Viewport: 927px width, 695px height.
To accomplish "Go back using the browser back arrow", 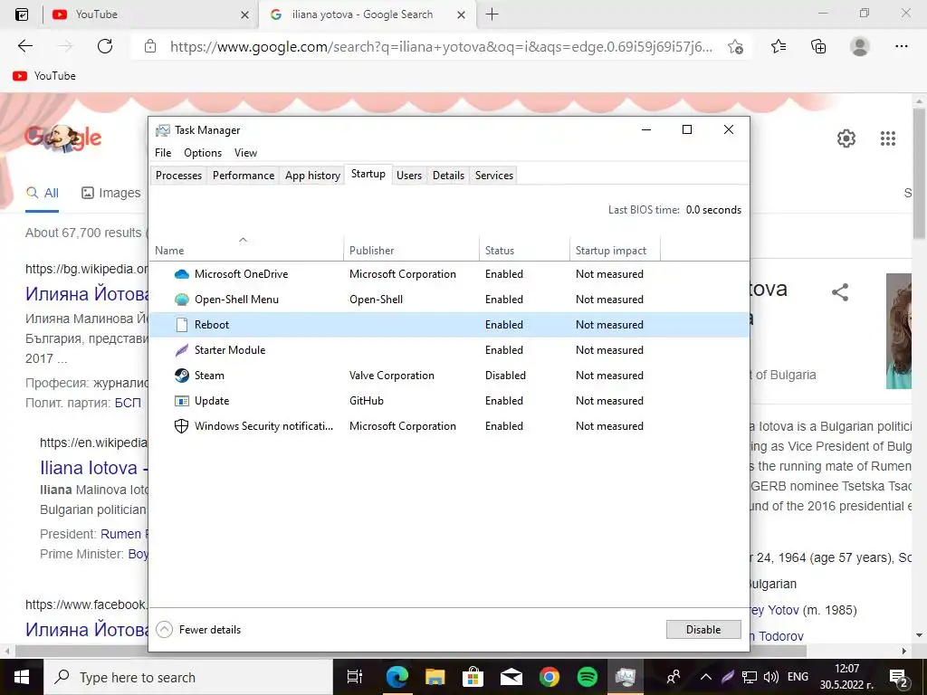I will click(24, 46).
